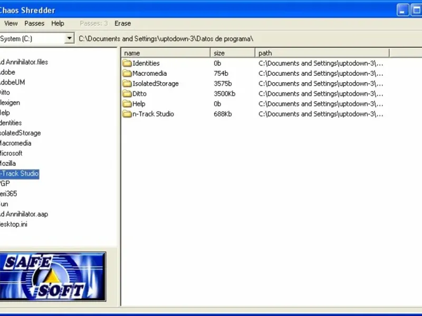The width and height of the screenshot is (422, 316).
Task: Sort by the size column header
Action: 233,53
